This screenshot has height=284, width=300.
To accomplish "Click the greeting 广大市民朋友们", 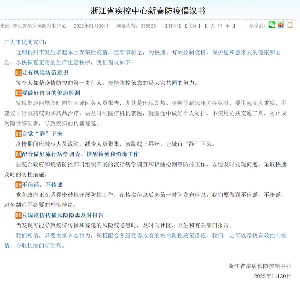I will point(25,42).
